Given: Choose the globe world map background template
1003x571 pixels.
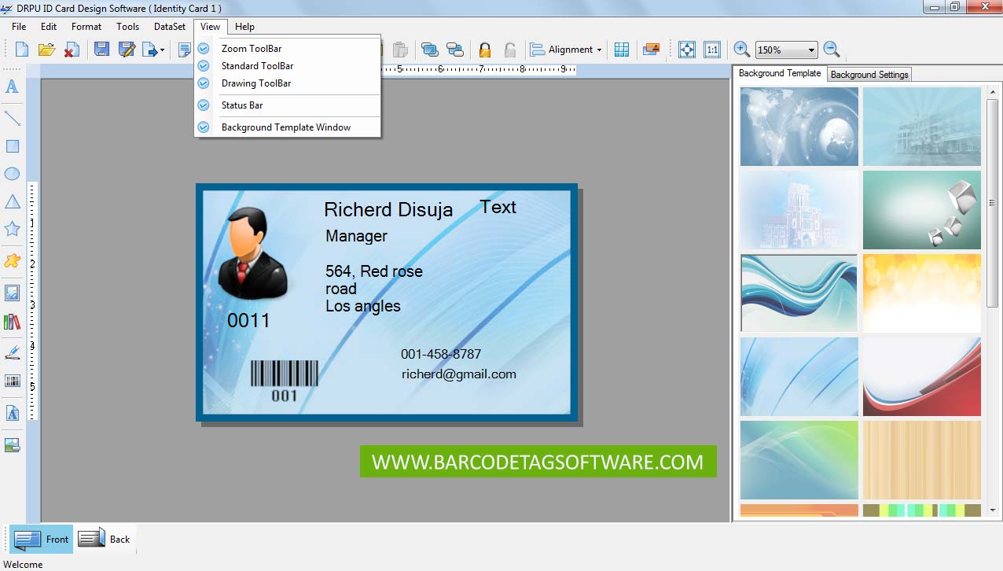Looking at the screenshot, I should pyautogui.click(x=799, y=127).
